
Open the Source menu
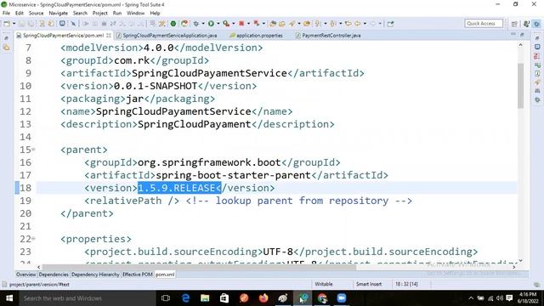click(36, 13)
